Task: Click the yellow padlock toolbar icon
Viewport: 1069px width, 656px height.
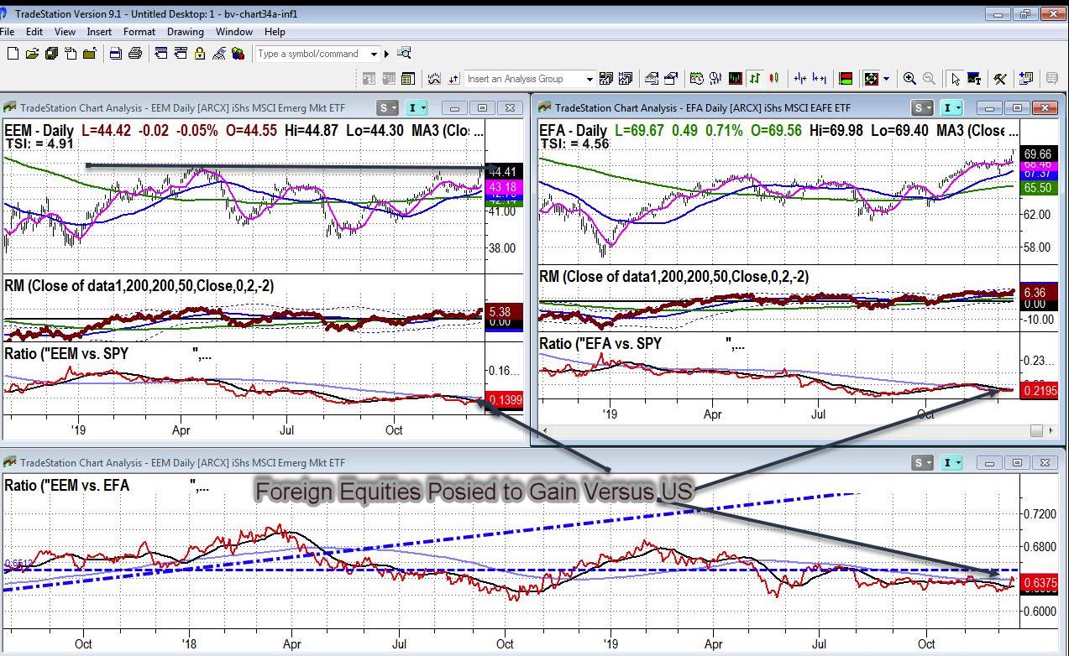Action: coord(199,54)
